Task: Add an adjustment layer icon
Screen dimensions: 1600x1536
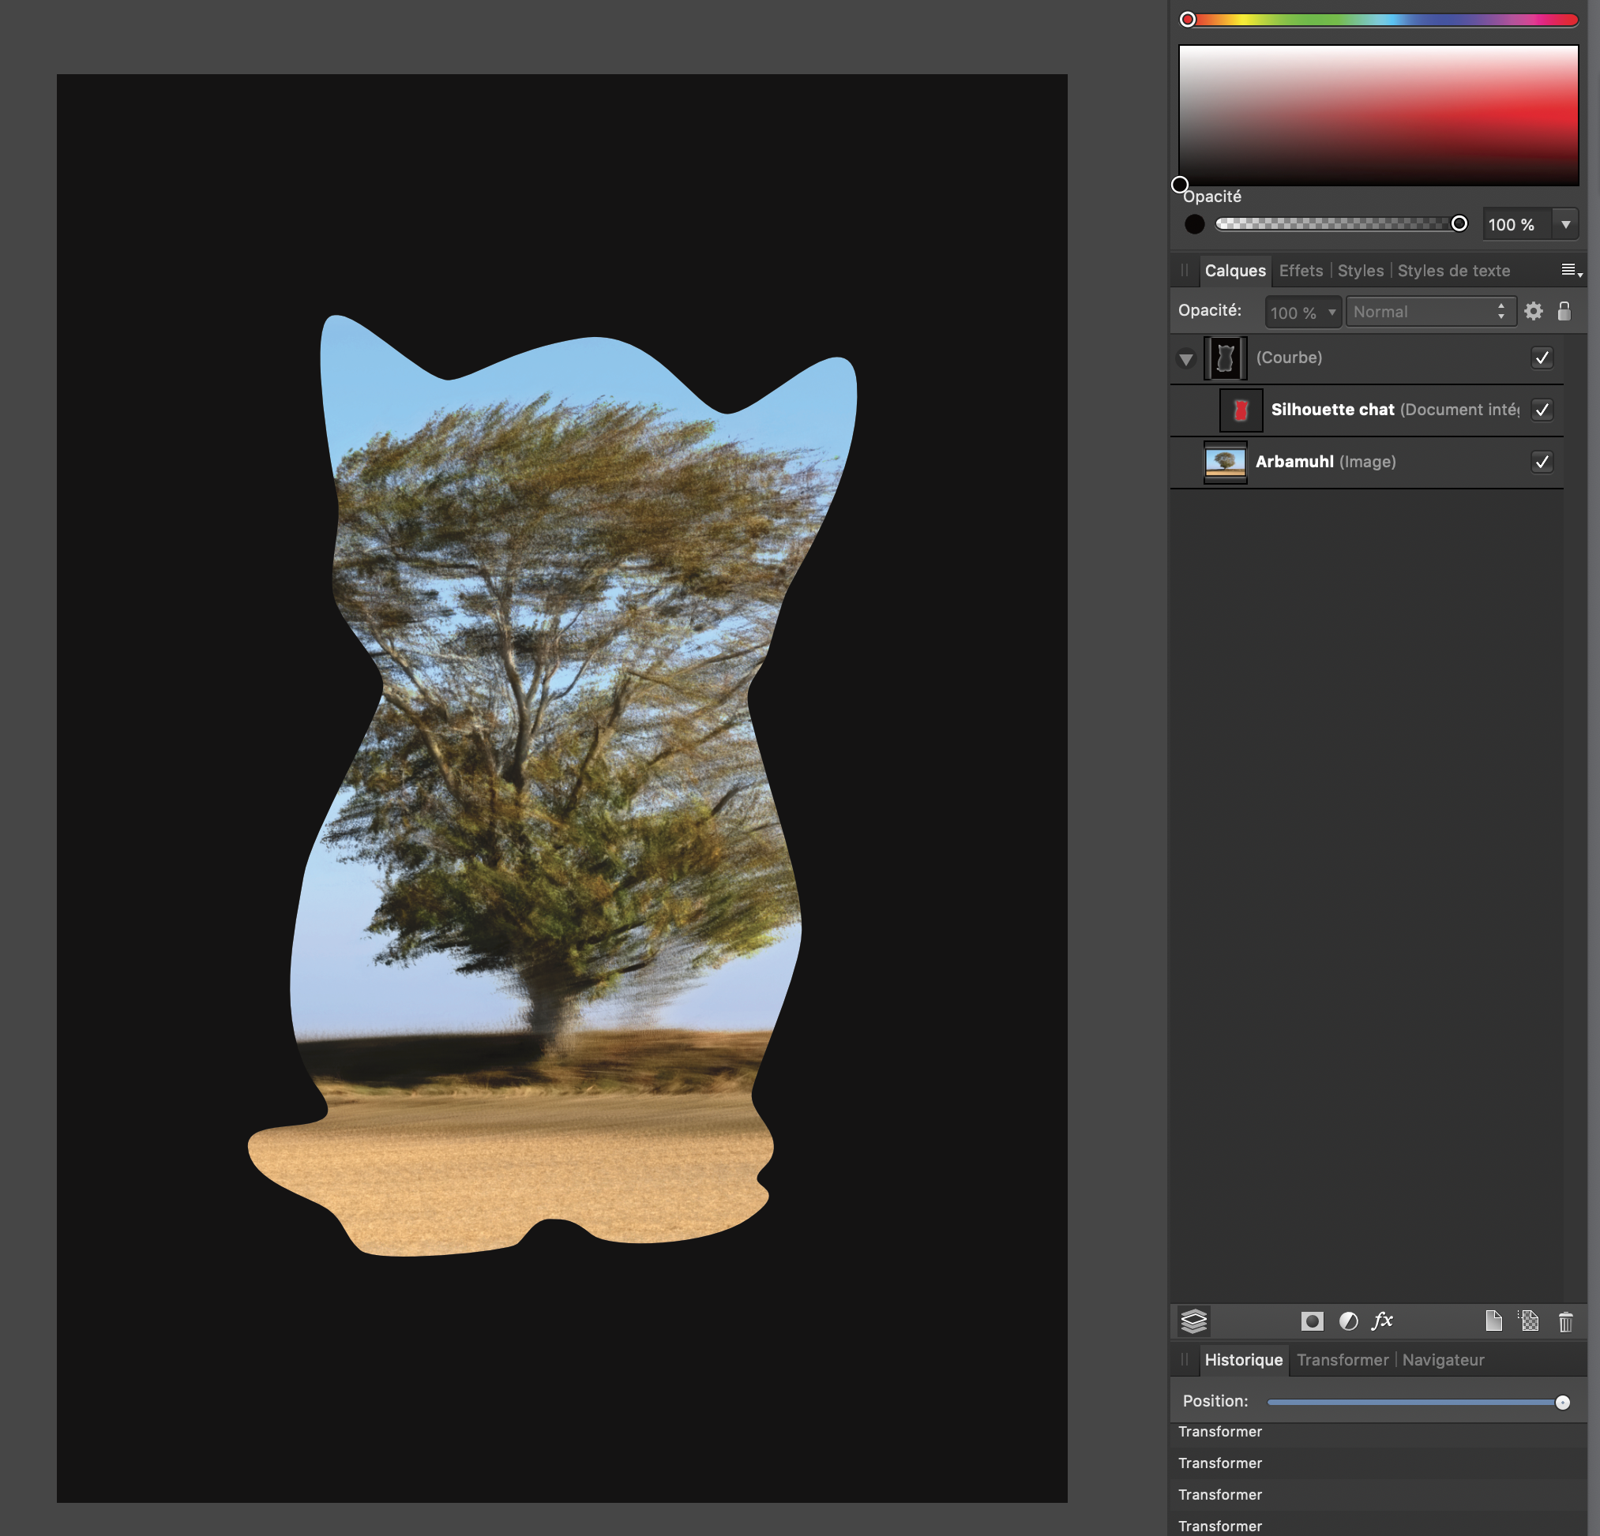Action: point(1348,1321)
